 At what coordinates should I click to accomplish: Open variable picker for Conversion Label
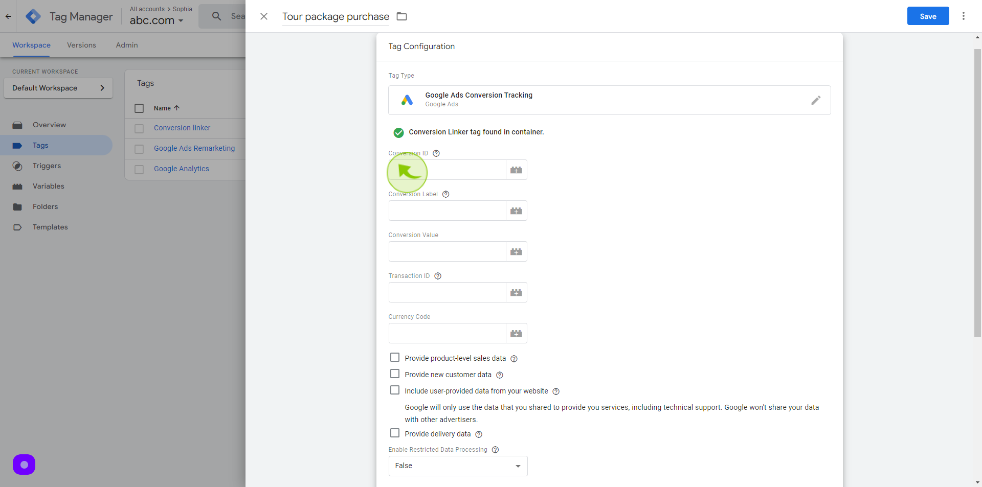point(517,211)
